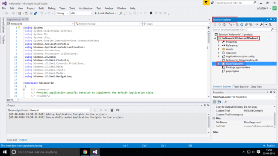Refresh Solution Explorer with refresh icon
This screenshot has width=278, height=156.
(242, 25)
